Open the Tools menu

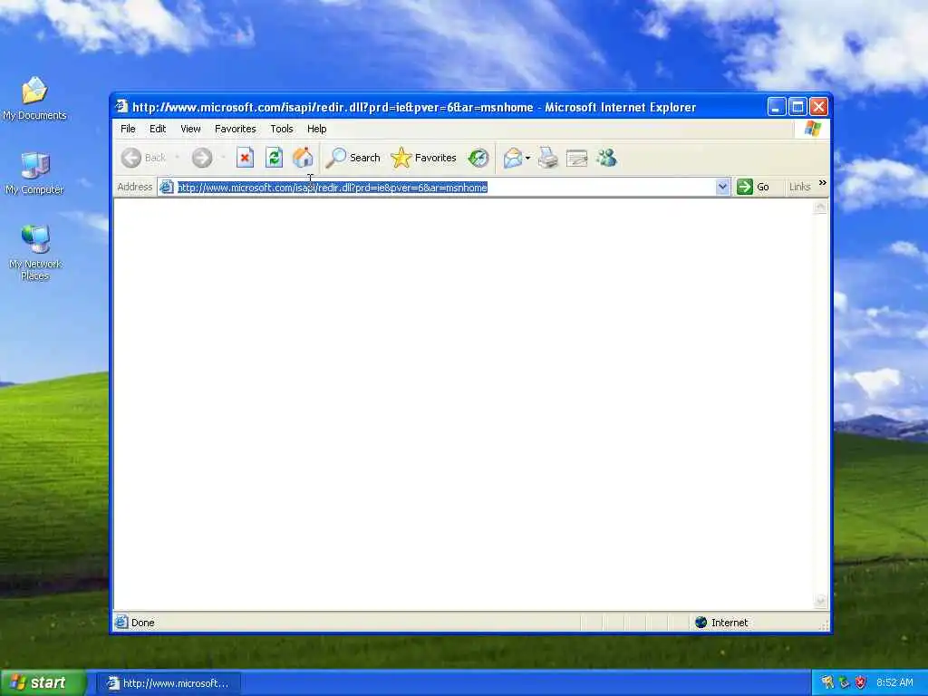pyautogui.click(x=282, y=129)
